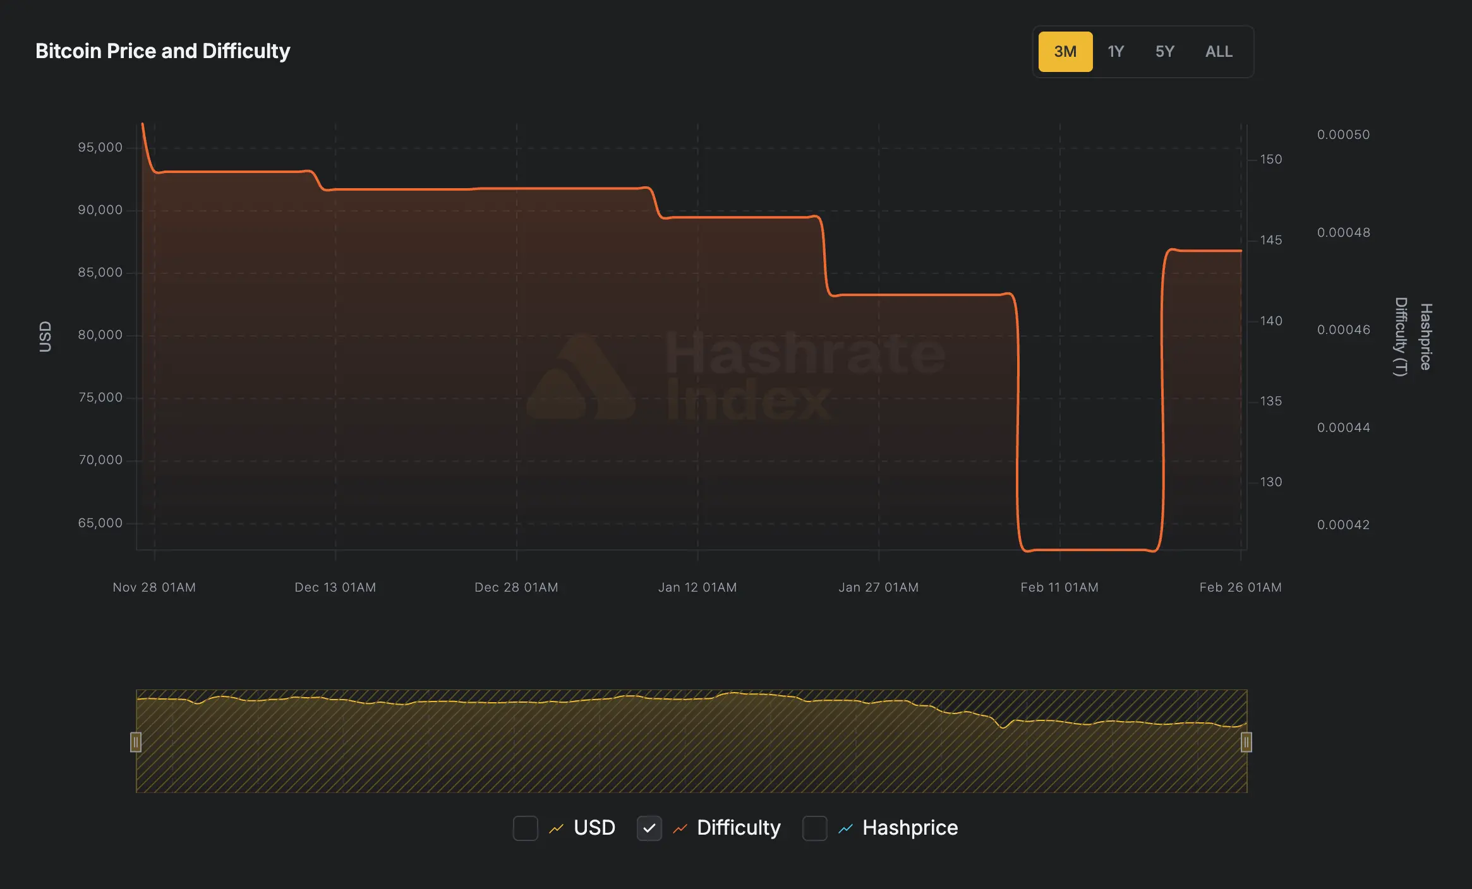The width and height of the screenshot is (1472, 889).
Task: Switch to the 5Y time range
Action: pos(1164,52)
